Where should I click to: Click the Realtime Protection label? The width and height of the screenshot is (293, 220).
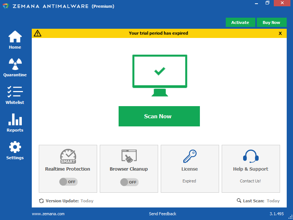pyautogui.click(x=68, y=169)
